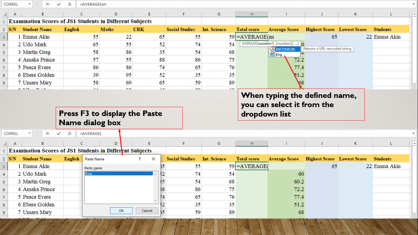Select the column H header
Screen dimensions: 418x235
pyautogui.click(x=252, y=14)
